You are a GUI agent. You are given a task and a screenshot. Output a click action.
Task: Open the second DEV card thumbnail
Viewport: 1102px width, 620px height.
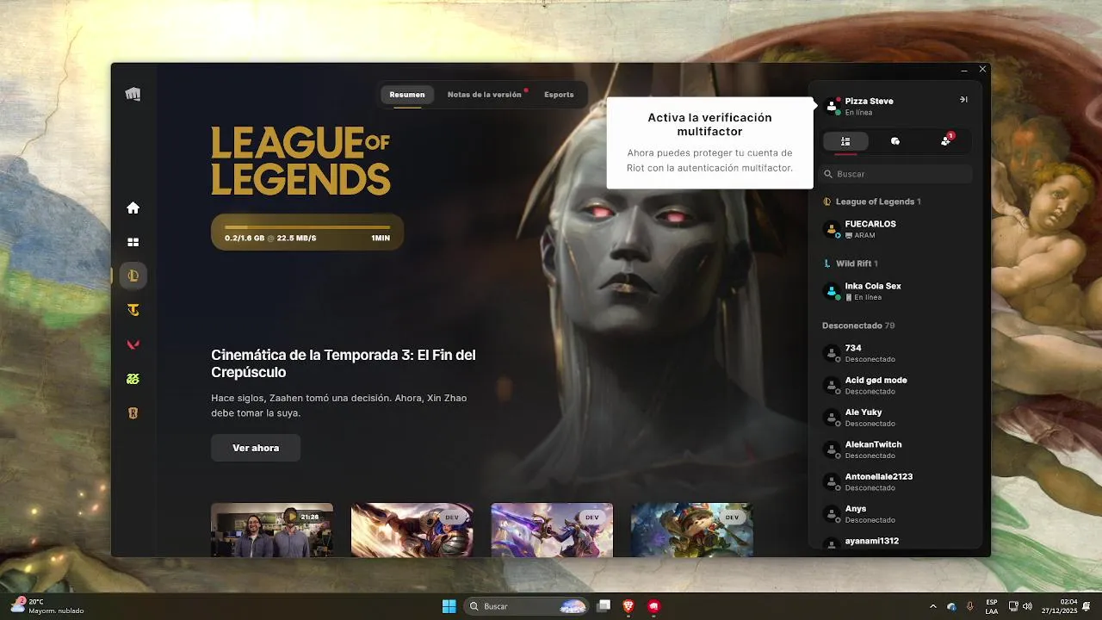pyautogui.click(x=412, y=530)
